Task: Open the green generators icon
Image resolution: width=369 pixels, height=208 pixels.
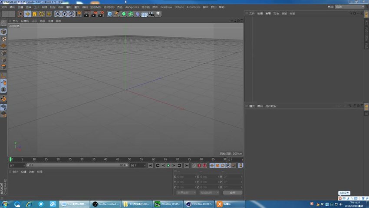Action: 124,14
